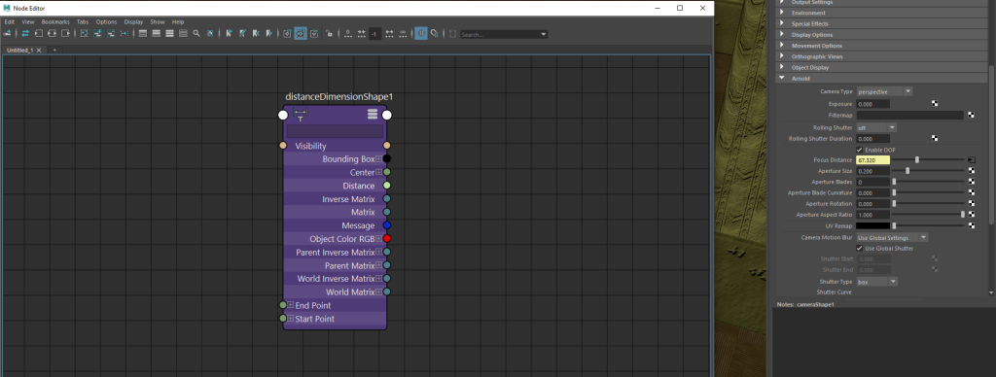Click the remove selected nodes icon
This screenshot has width=996, height=377.
pos(111,34)
